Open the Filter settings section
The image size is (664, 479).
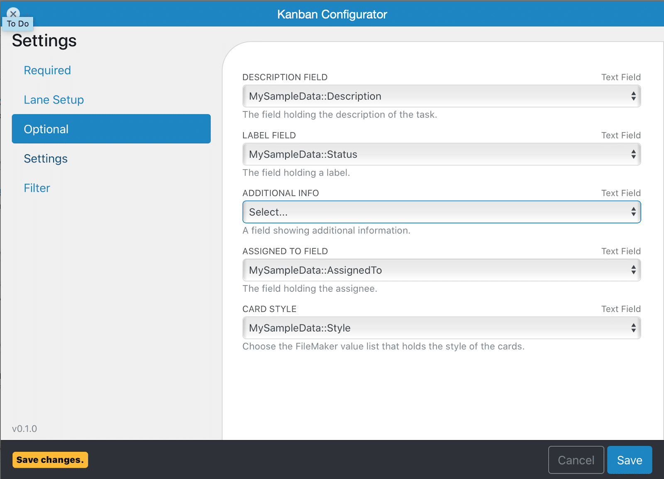pos(37,188)
